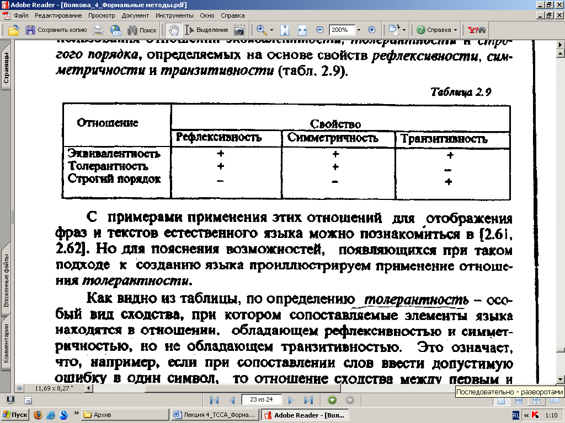Click the Print icon in toolbar
Viewport: 565px width, 423px height.
click(98, 30)
